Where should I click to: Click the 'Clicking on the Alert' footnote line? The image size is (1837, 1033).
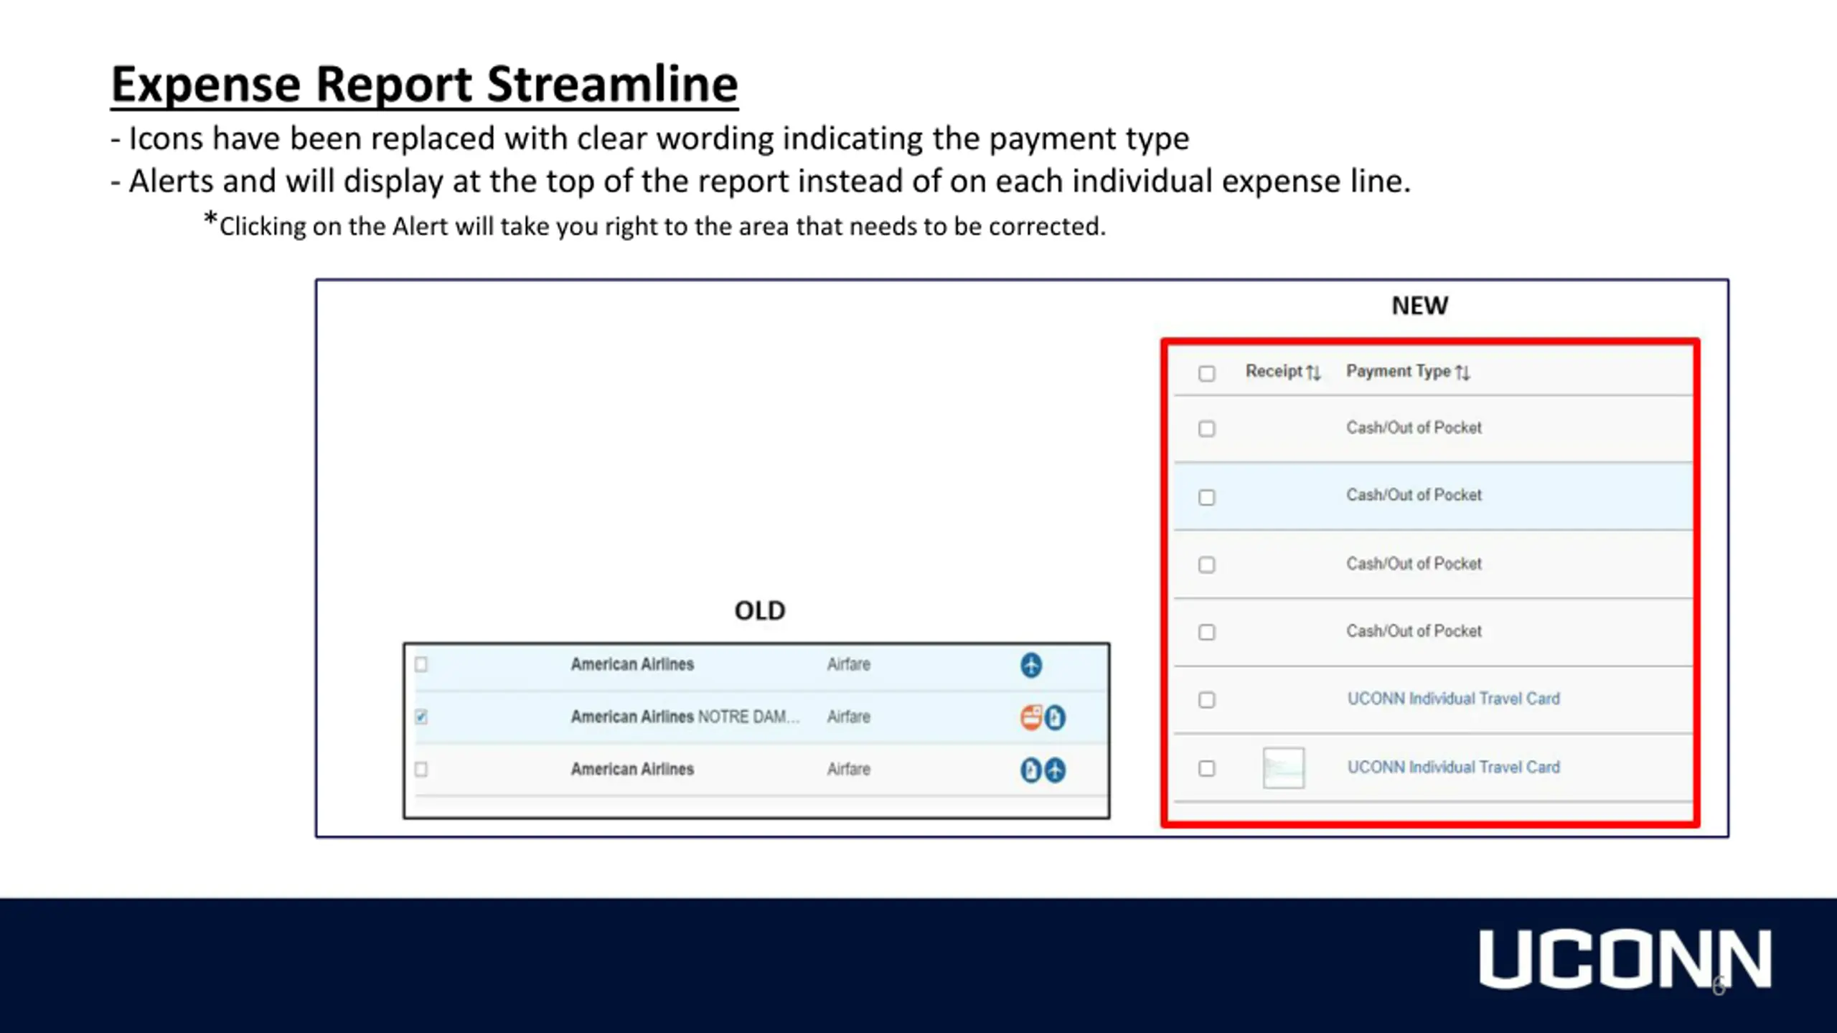pyautogui.click(x=654, y=225)
